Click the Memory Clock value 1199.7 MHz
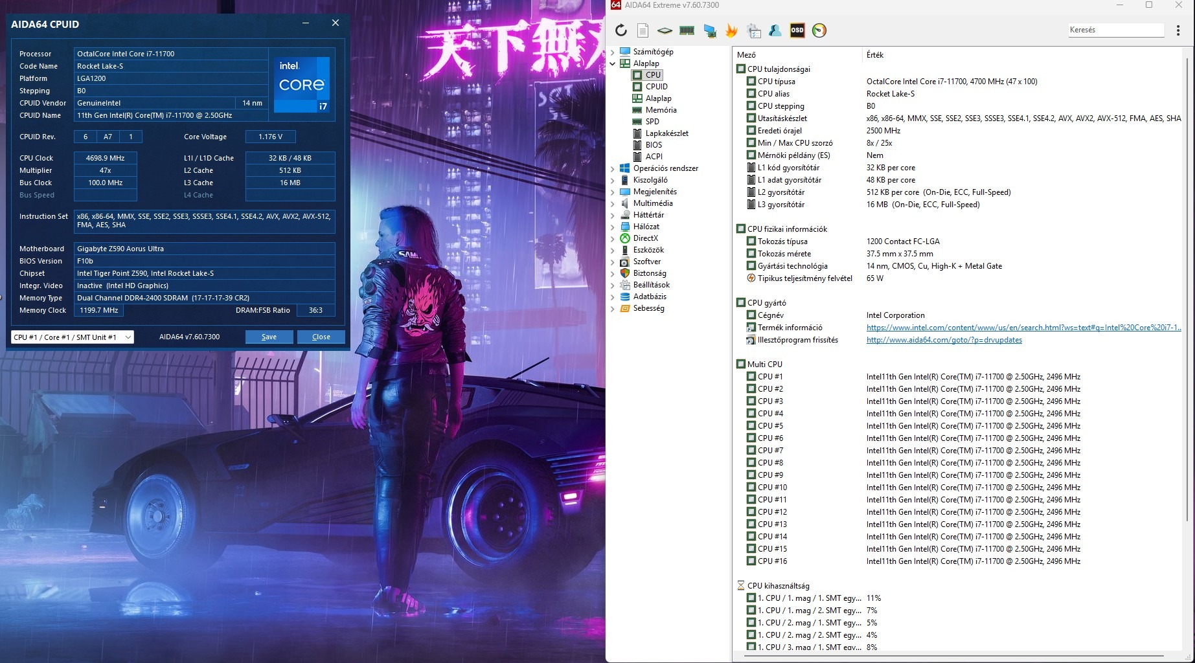The width and height of the screenshot is (1195, 663). pos(99,310)
